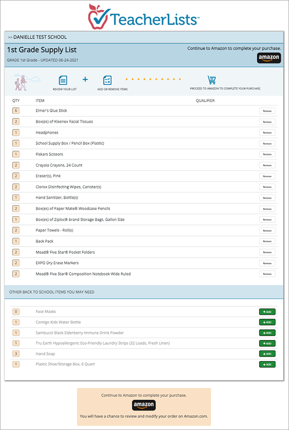Click 'Fiskars Scissors' item name
Viewport: 289px width, 430px height.
[x=49, y=154]
